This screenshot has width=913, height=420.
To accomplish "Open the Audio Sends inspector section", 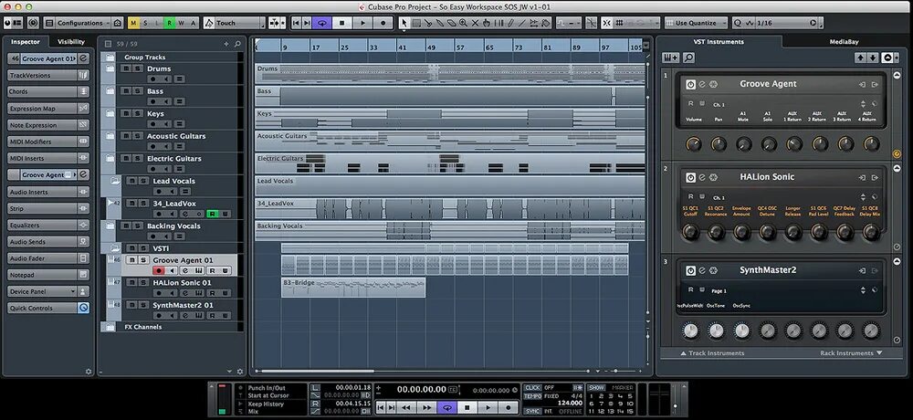I will [47, 242].
